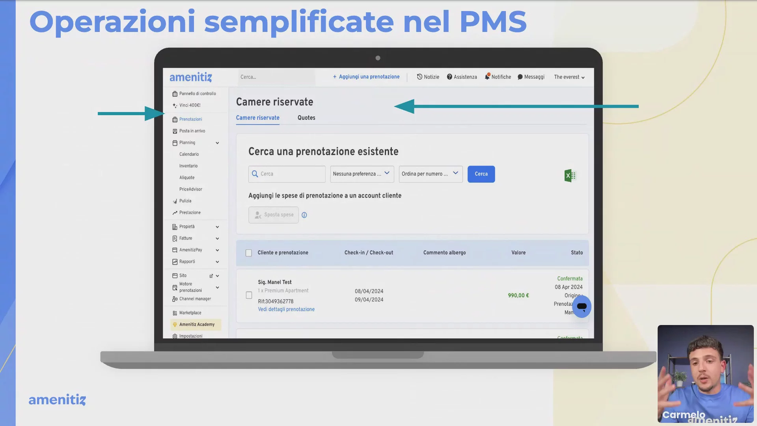
Task: Expand the Motore prenotazioni chevron
Action: 217,288
